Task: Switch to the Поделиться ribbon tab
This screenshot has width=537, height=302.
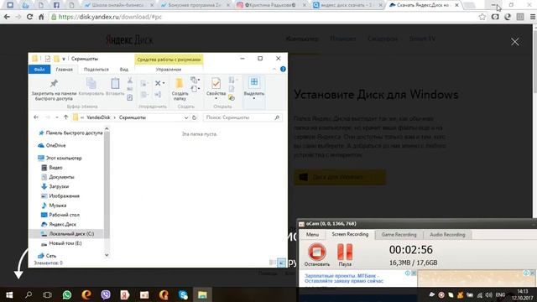Action: (96, 69)
